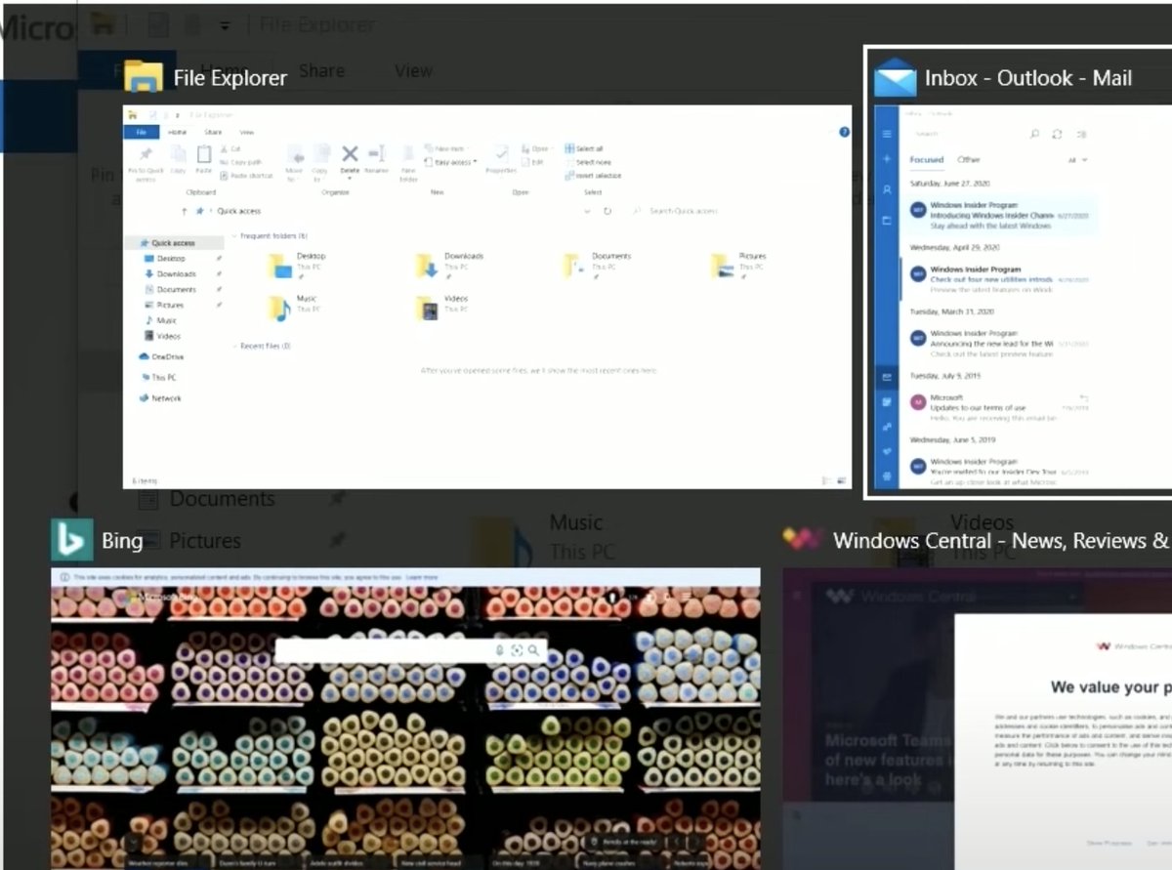Click the search magnifier icon in Mail preview
The image size is (1172, 870).
pos(1035,134)
